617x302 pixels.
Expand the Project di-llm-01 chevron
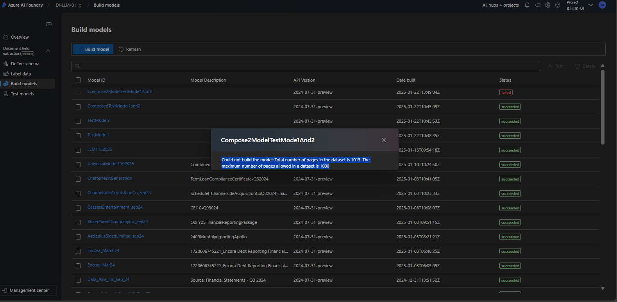[590, 5]
